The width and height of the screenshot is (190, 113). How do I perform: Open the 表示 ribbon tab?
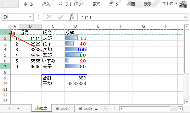(148, 4)
